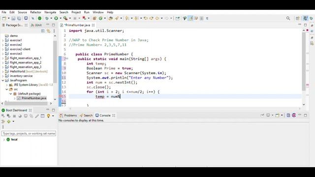Open the dropdown next to Run button

(x=61, y=18)
